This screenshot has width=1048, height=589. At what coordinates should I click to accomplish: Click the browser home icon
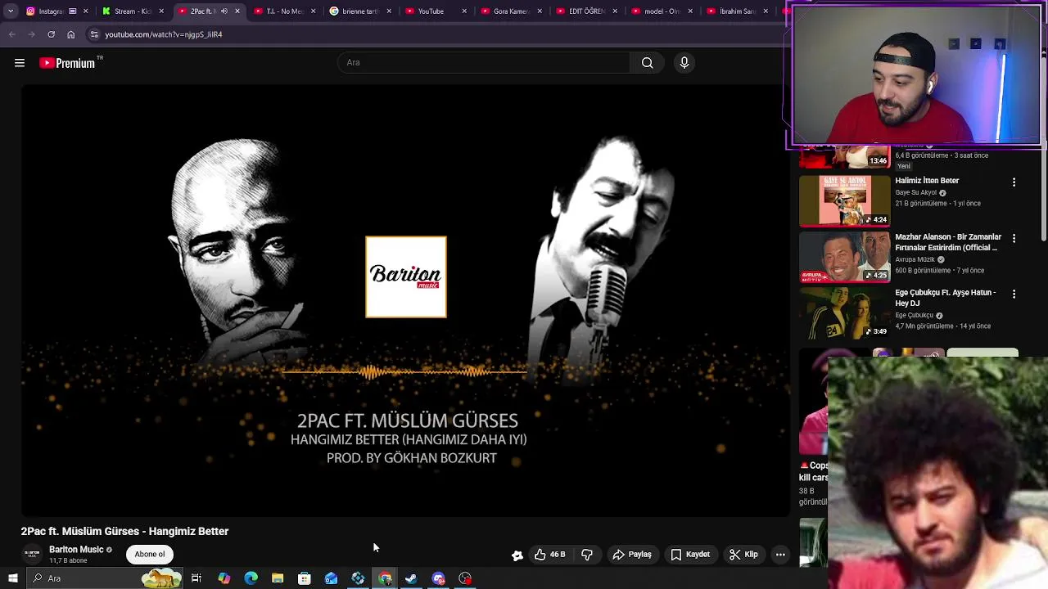pyautogui.click(x=70, y=34)
